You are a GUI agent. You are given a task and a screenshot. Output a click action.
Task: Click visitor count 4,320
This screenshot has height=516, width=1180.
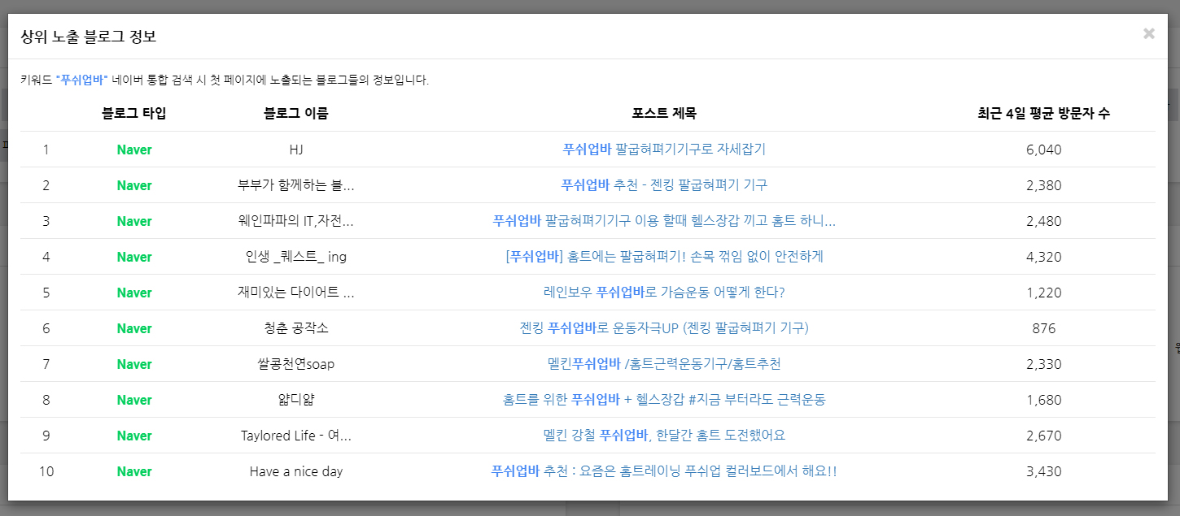coord(1044,257)
